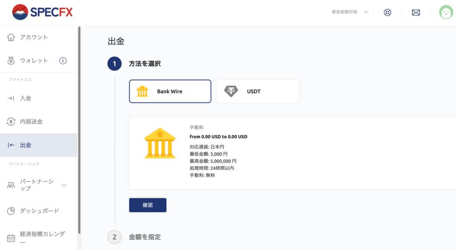
Task: Click the 方法を選択 step heading
Action: [145, 64]
